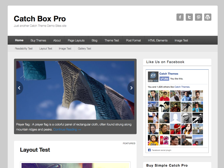Select the Home menu item
Screen dimensions: 224x168
[x=19, y=40]
